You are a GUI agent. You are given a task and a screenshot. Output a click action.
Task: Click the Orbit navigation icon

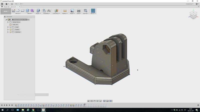(88, 101)
